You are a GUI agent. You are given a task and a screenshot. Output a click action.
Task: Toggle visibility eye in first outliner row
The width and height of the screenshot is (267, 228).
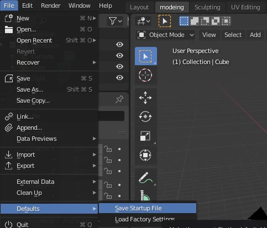click(x=119, y=44)
